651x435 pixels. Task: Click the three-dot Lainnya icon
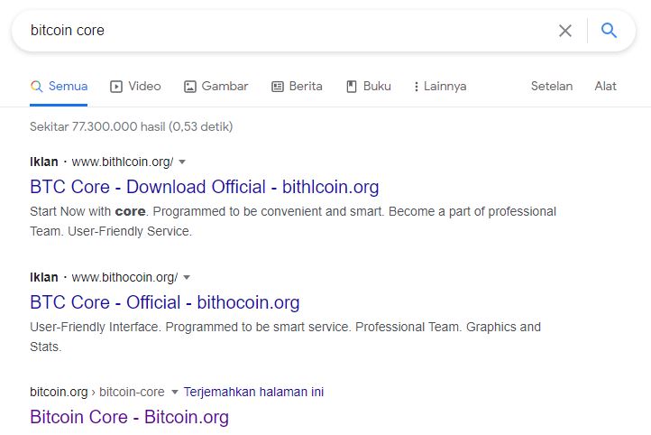[x=416, y=87]
